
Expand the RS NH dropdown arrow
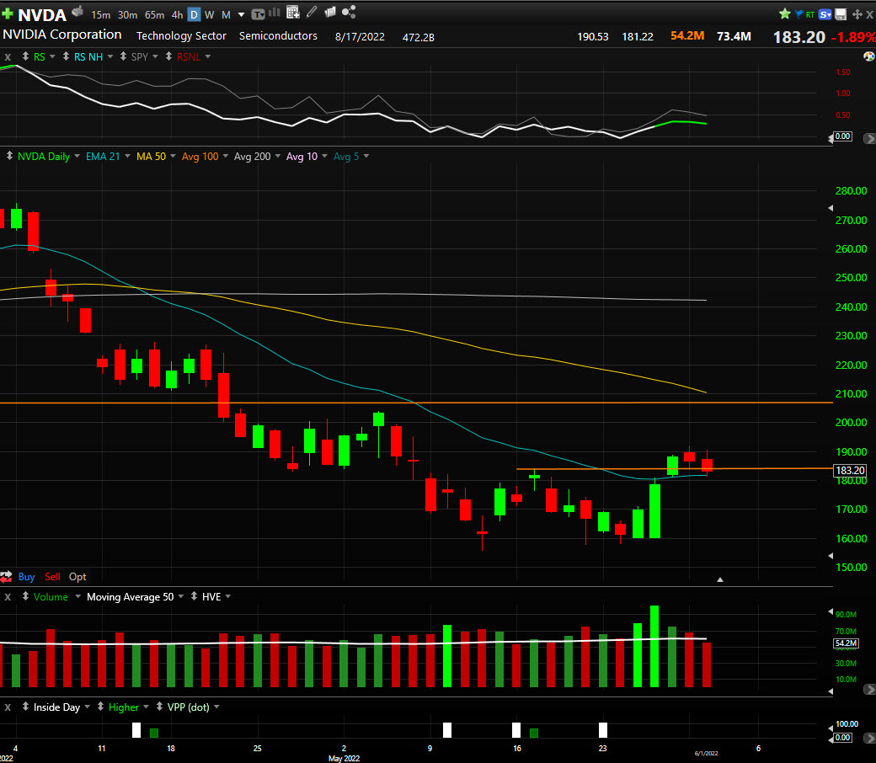pos(110,57)
